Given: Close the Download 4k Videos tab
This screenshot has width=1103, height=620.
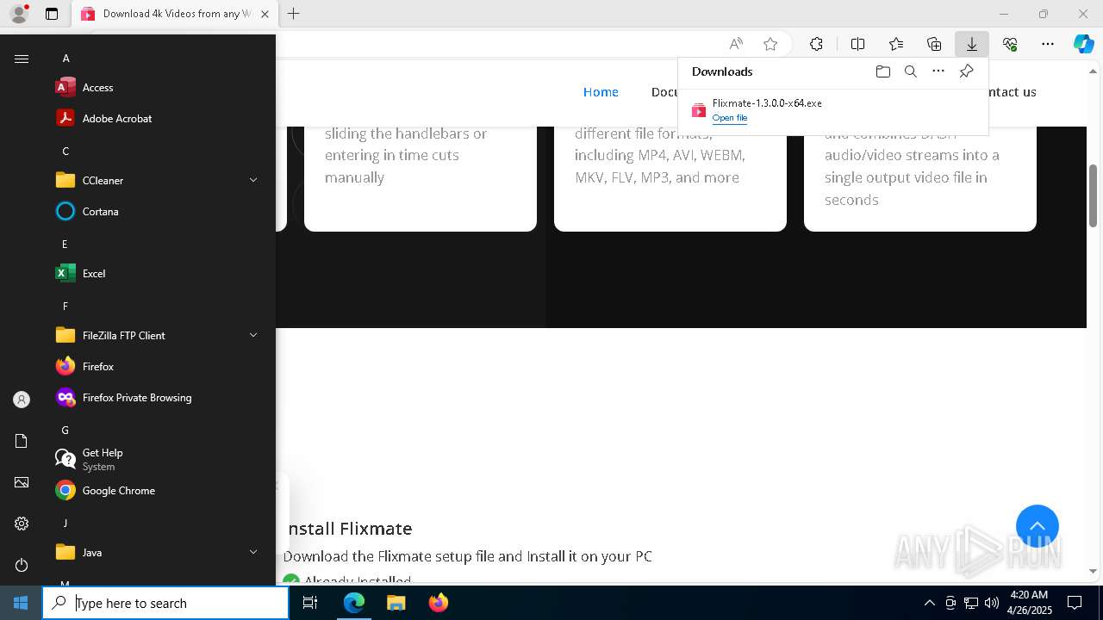Looking at the screenshot, I should coord(265,14).
